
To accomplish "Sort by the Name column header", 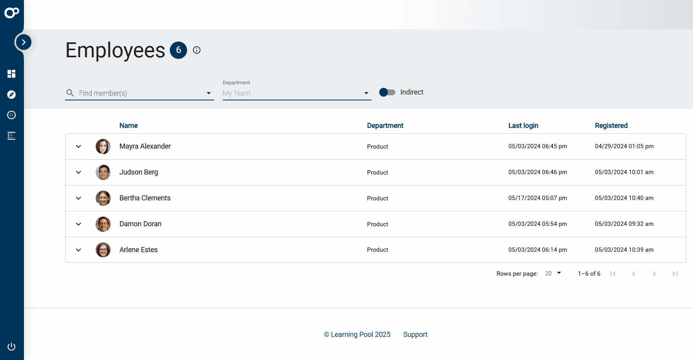I will (129, 125).
